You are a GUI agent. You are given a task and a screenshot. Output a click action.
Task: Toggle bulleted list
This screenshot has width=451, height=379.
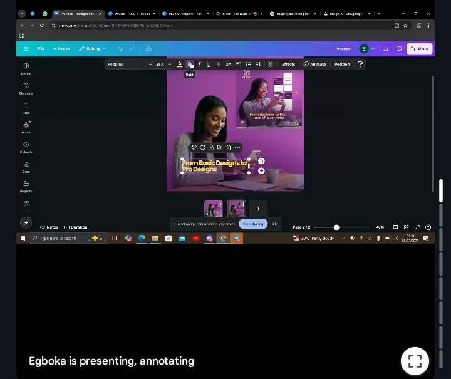click(x=248, y=64)
